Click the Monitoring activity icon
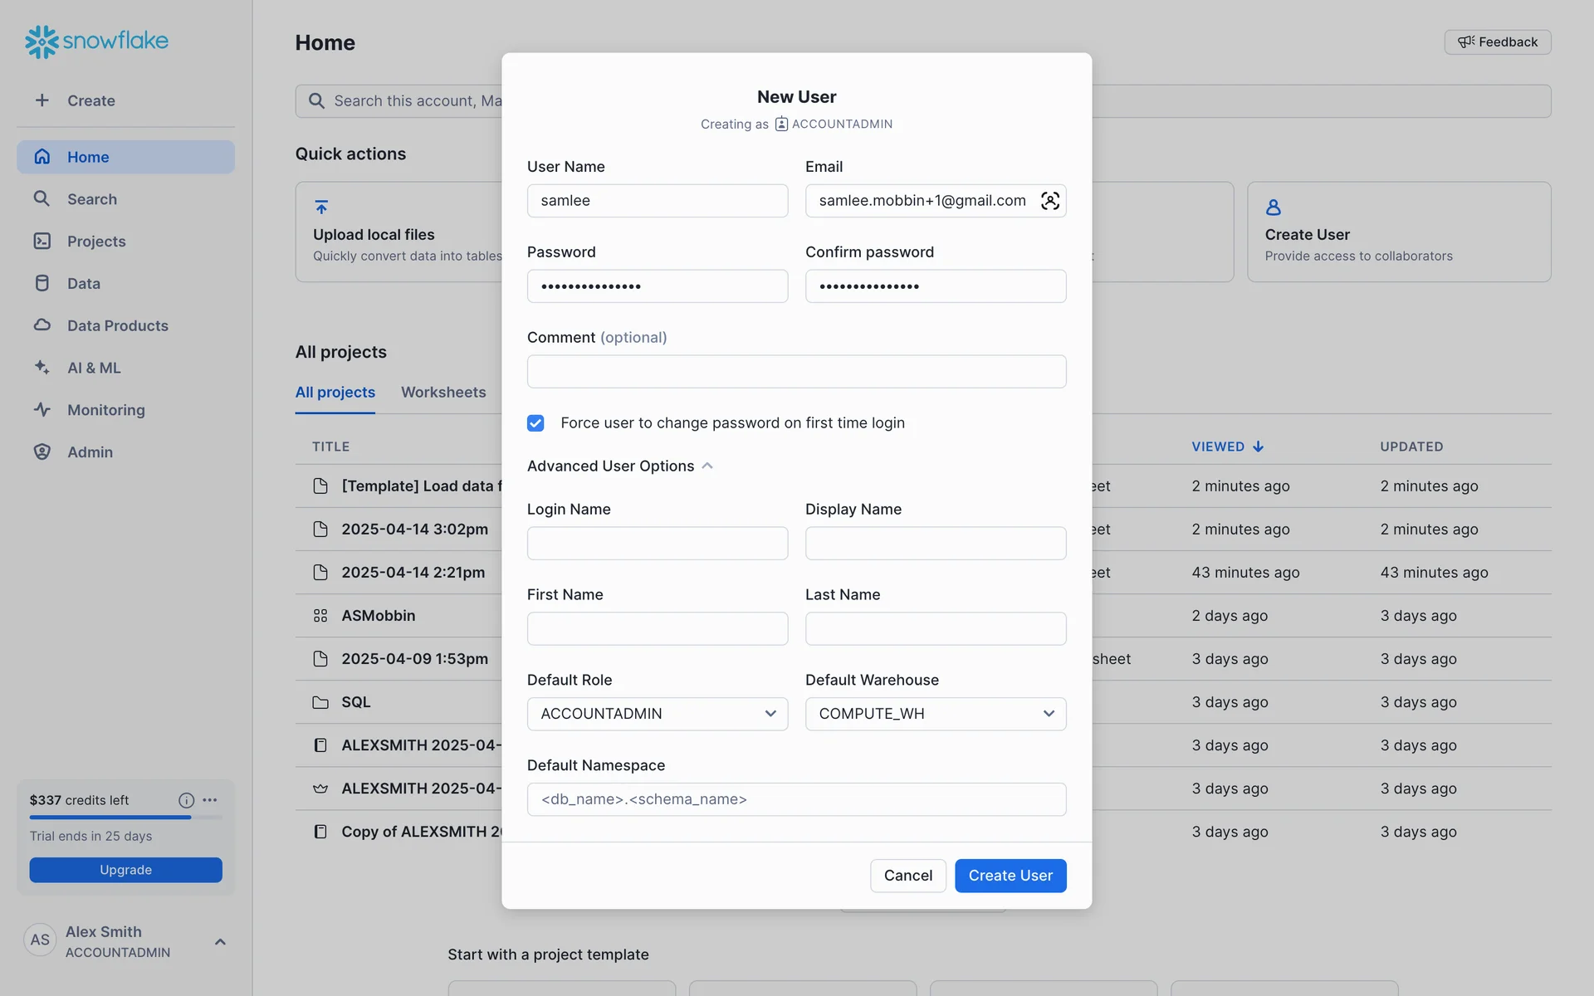 coord(42,410)
